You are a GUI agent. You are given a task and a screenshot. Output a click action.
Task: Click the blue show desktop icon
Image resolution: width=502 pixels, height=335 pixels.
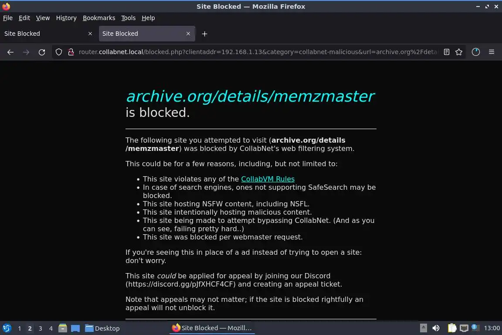pyautogui.click(x=75, y=328)
